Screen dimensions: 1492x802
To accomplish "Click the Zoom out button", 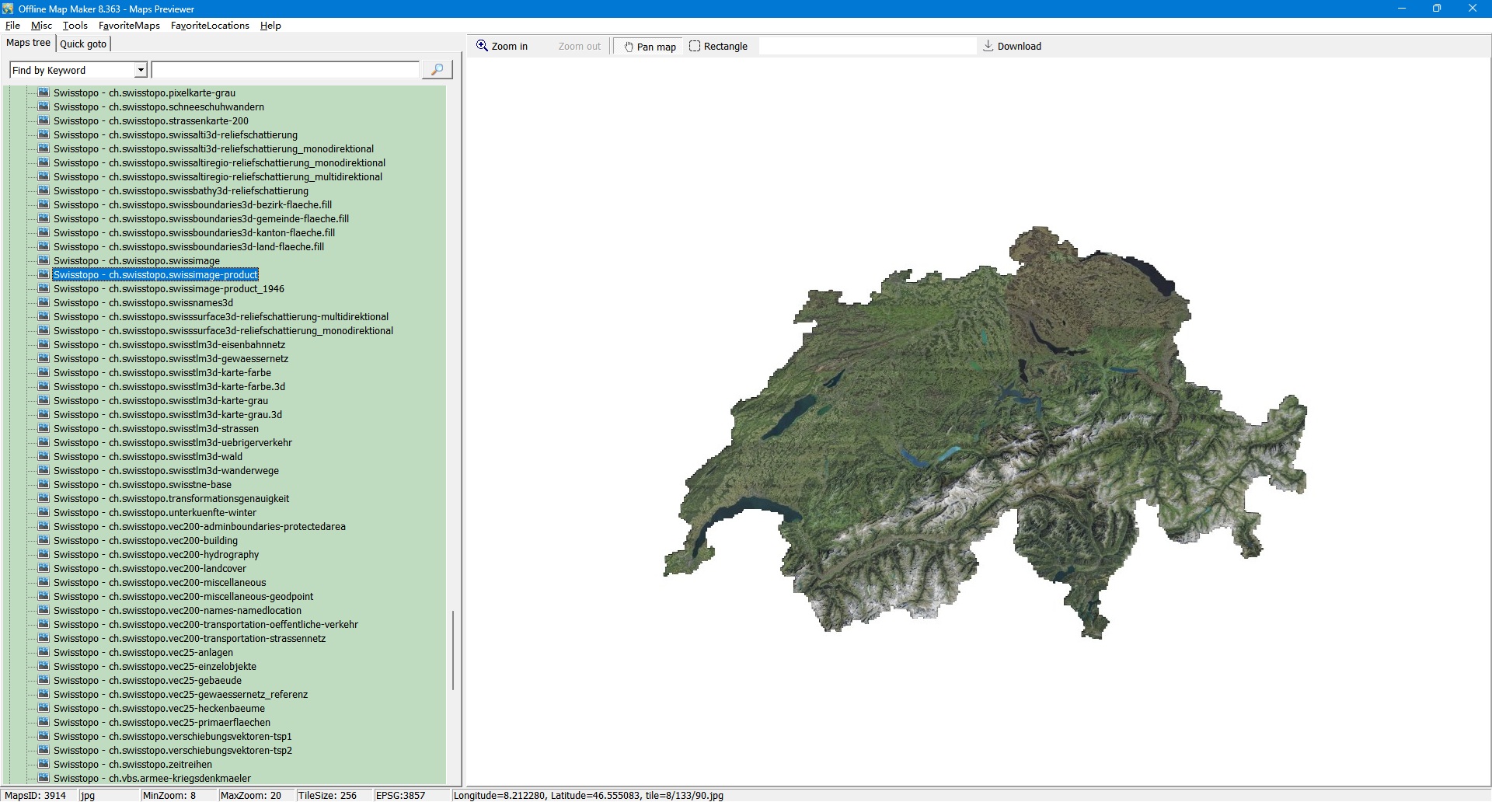I will click(579, 47).
